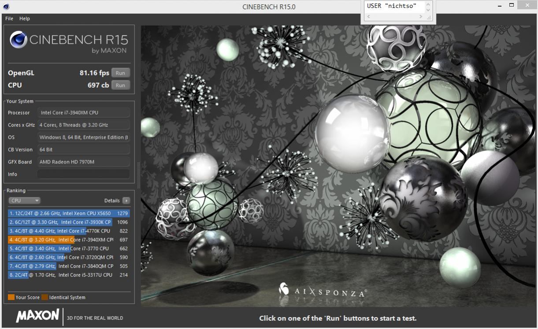
Task: Open the Help menu
Action: tap(25, 18)
